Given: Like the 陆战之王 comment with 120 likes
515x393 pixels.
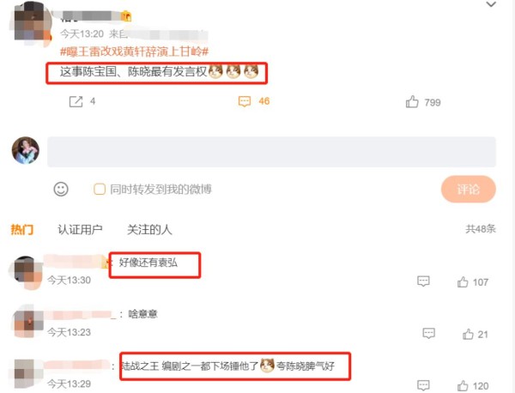Looking at the screenshot, I should [x=463, y=386].
